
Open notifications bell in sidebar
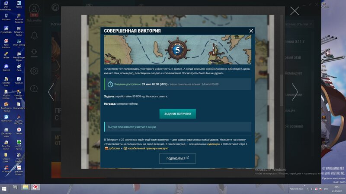[34, 36]
